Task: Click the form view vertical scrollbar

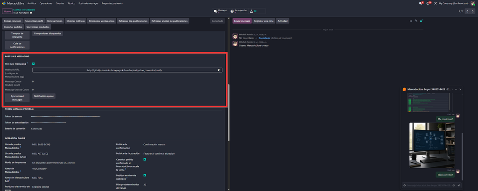Action: coord(229,113)
